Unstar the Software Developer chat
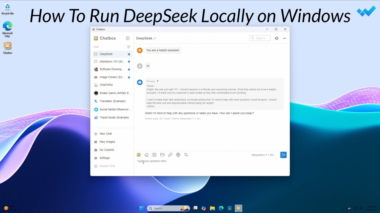This screenshot has width=380, height=213. tap(129, 70)
